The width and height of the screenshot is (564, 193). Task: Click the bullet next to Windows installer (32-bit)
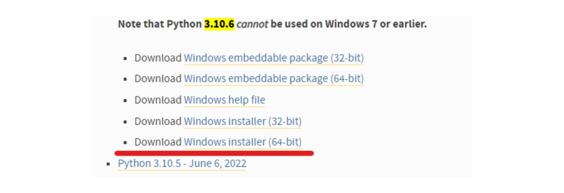(125, 122)
